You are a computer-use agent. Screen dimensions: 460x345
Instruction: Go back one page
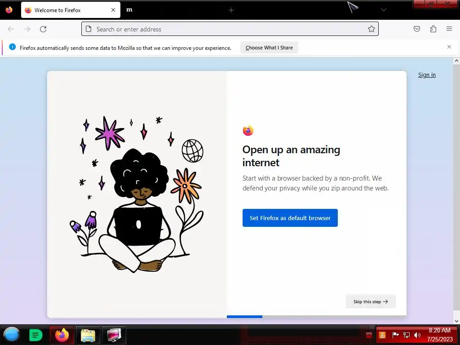pos(11,29)
